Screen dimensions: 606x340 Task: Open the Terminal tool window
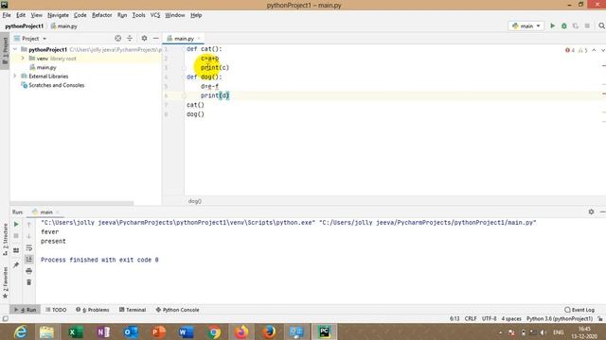coord(133,310)
